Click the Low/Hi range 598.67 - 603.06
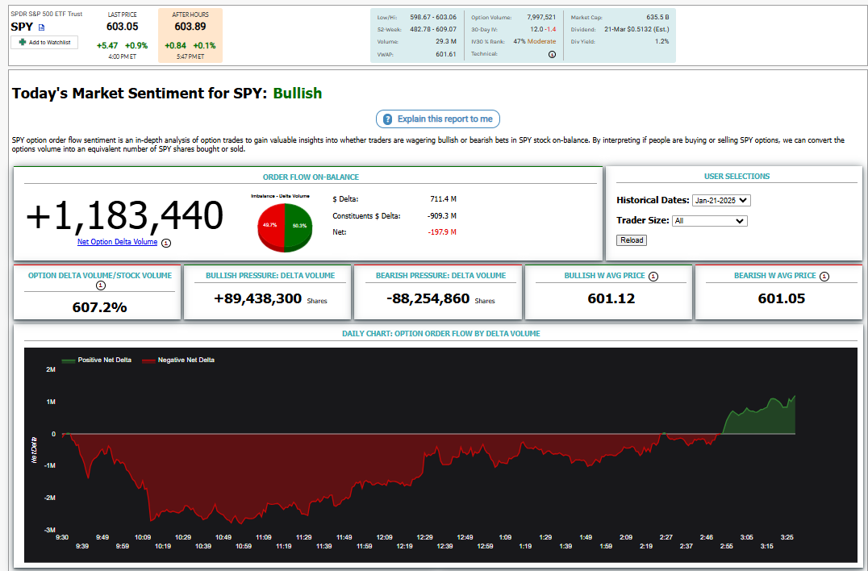Viewport: 868px width, 571px height. coord(433,17)
